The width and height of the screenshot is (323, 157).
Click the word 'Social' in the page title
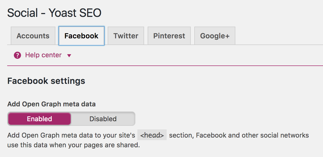pyautogui.click(x=23, y=13)
